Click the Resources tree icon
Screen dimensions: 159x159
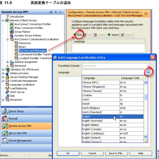point(16,43)
